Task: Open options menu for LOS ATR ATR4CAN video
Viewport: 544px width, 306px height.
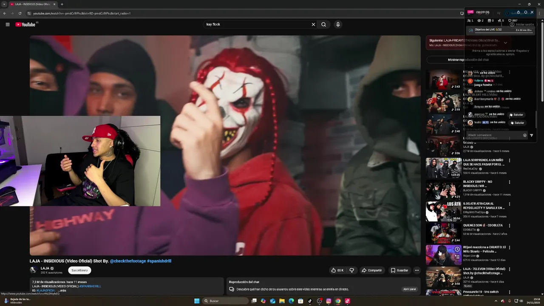Action: tap(510, 204)
